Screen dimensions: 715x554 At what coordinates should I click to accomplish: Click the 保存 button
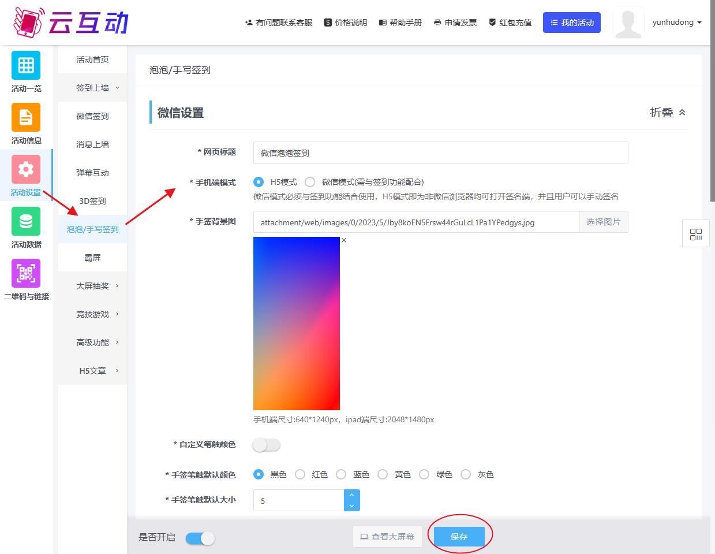pos(459,537)
